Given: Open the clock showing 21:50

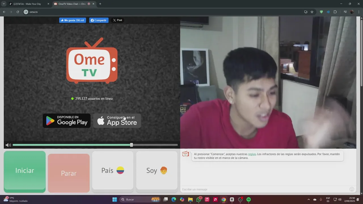Looking at the screenshot, I should coord(349,199).
